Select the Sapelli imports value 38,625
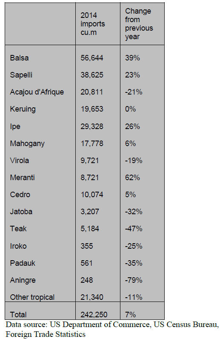 (92, 75)
